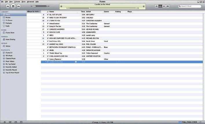Sort by the Plays column header
205x124 pixels.
pos(129,12)
